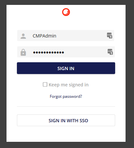Image resolution: width=134 pixels, height=148 pixels.
Task: Enable the Keep me signed in checkbox
Action: point(45,84)
